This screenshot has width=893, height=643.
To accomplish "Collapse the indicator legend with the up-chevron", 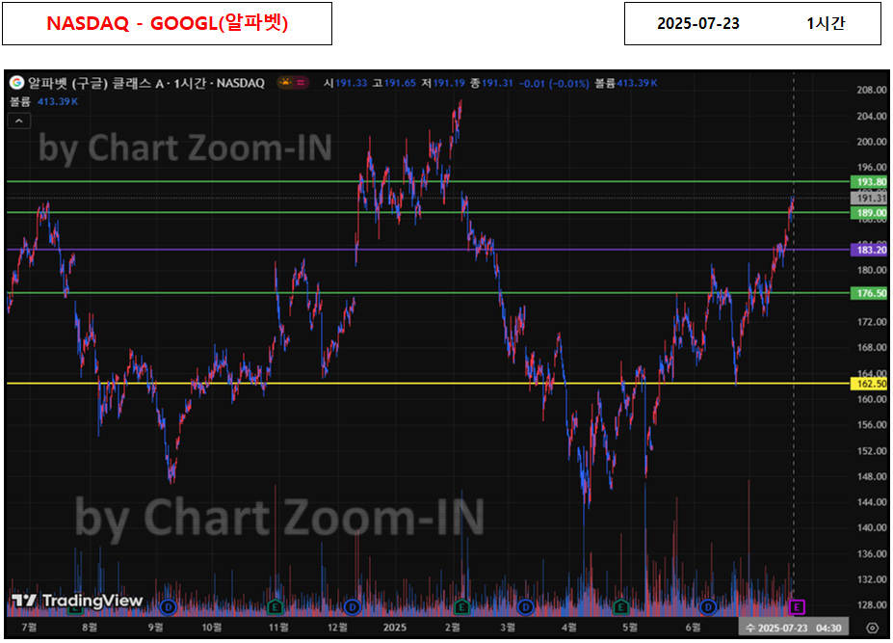I will point(19,121).
